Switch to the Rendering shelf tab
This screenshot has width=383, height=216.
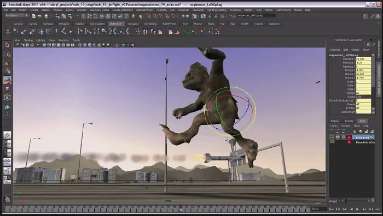click(150, 24)
